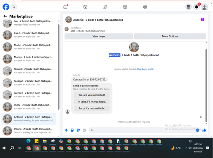213x158 pixels.
Task: Send a thumbs-up like
Action: 204,130
